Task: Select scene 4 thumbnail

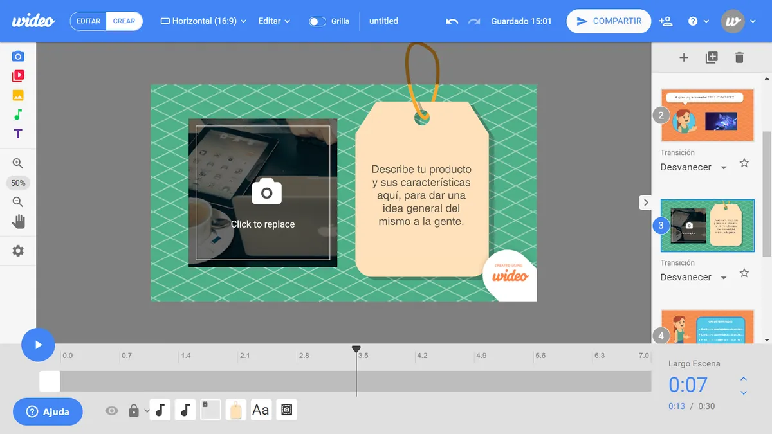Action: tap(708, 327)
